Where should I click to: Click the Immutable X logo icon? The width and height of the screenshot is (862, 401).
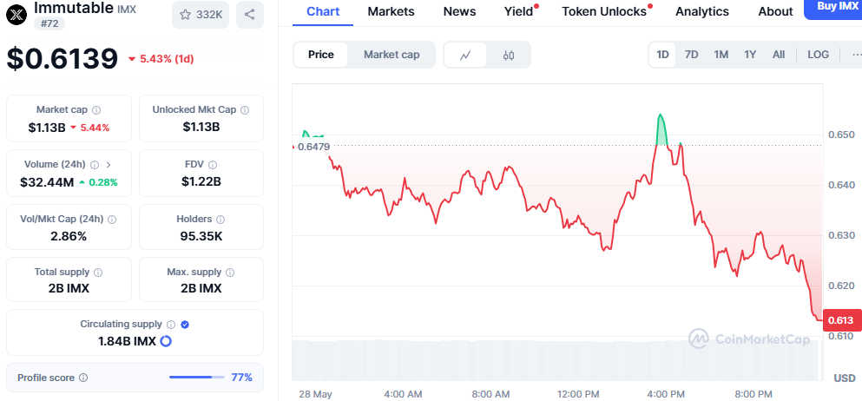(x=16, y=14)
